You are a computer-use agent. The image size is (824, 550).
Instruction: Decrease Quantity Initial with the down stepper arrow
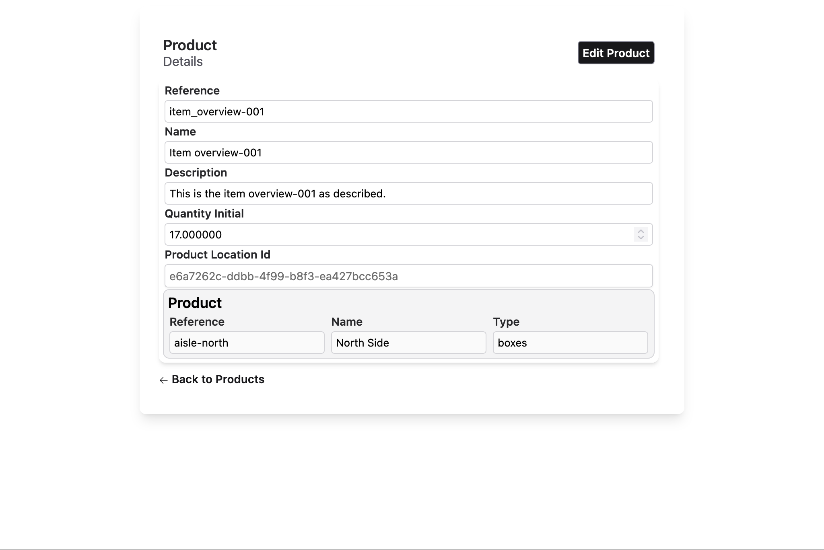pyautogui.click(x=641, y=238)
